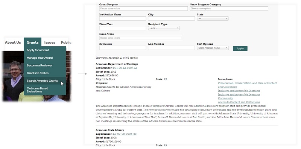
Task: Click Museum Grants for African American History text
Action: point(123,89)
